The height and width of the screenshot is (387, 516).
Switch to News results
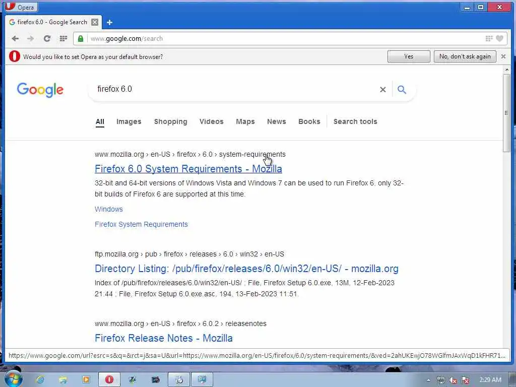point(277,122)
